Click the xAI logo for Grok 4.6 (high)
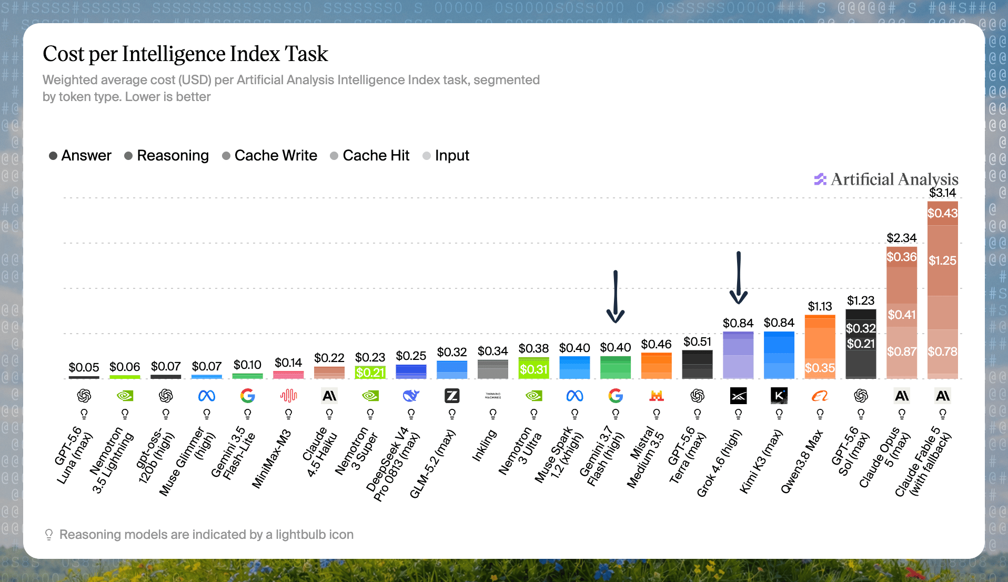This screenshot has height=582, width=1008. (x=738, y=396)
